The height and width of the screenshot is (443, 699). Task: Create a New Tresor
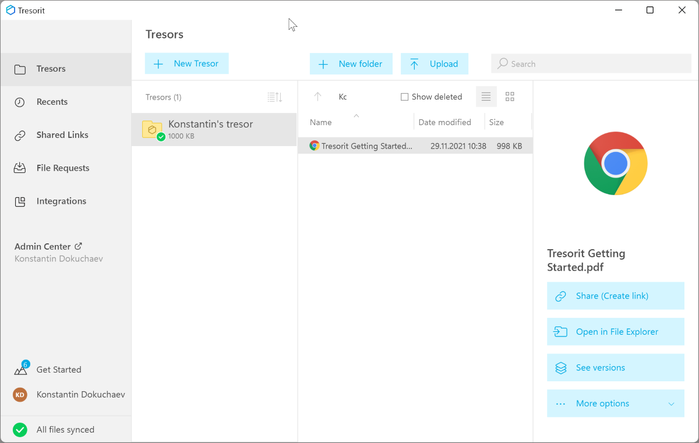coord(186,63)
